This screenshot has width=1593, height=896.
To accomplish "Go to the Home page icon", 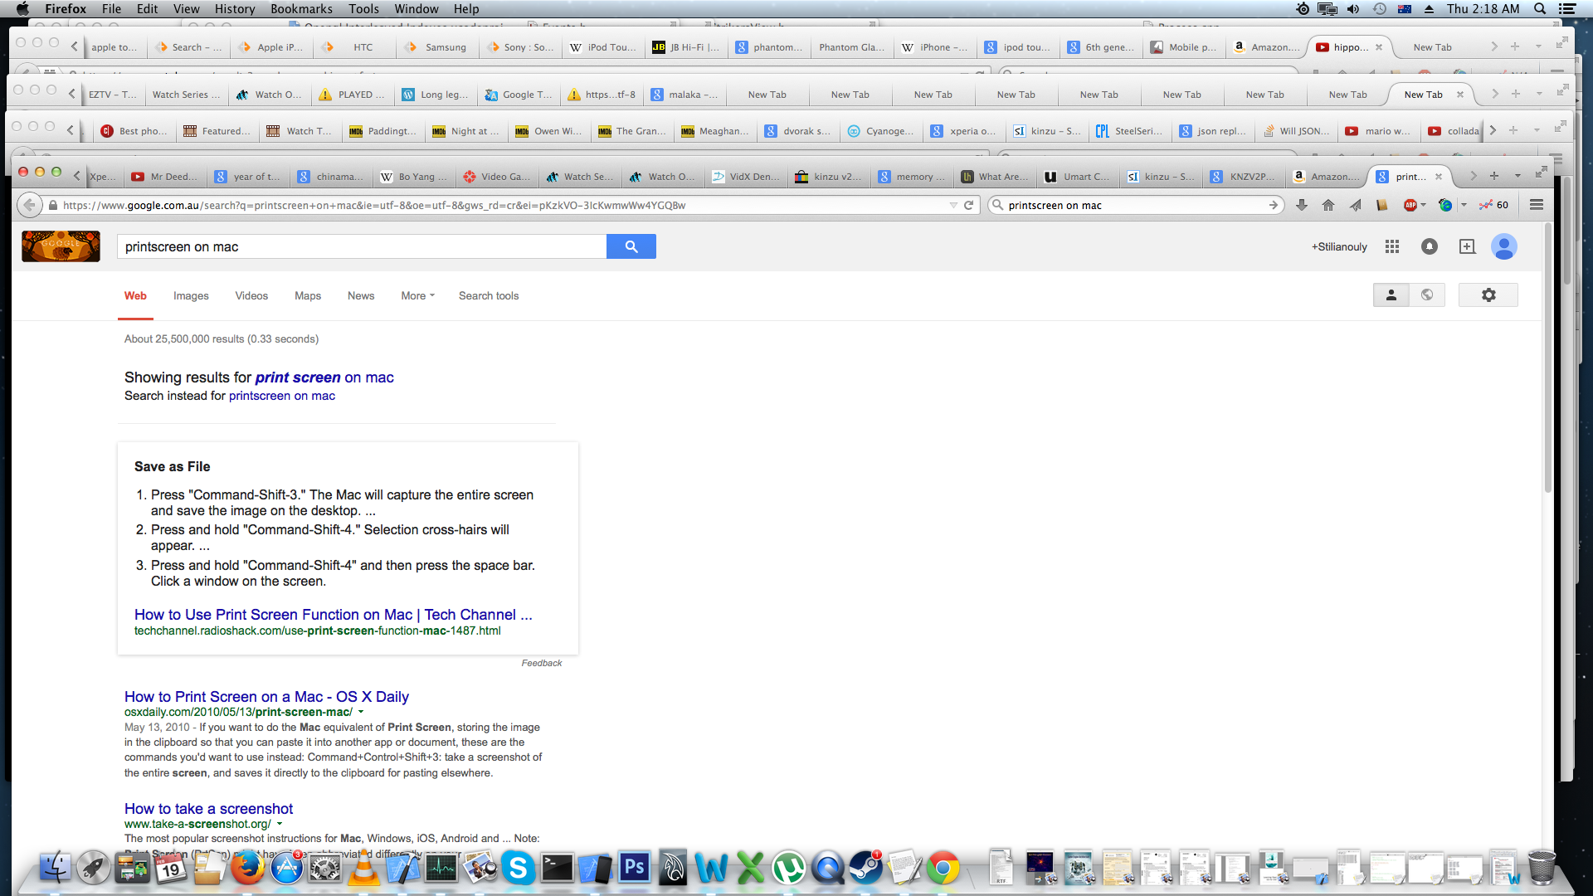I will [x=1328, y=205].
